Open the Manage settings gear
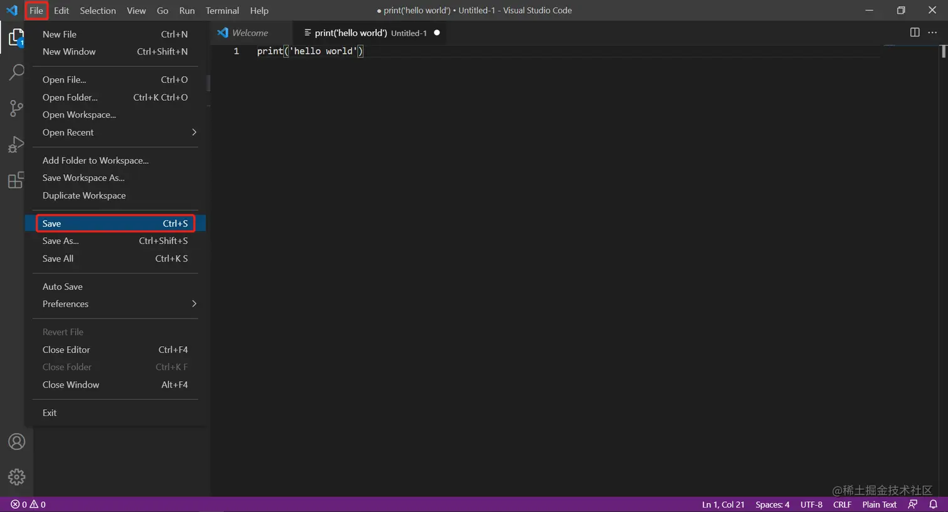This screenshot has height=512, width=948. point(16,476)
